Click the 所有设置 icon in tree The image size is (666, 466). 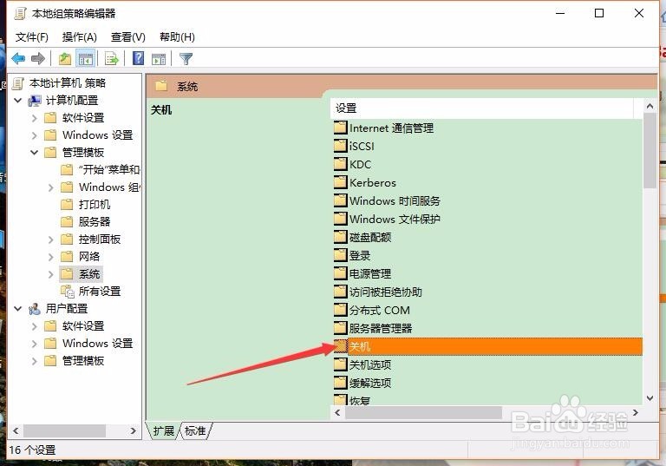click(67, 292)
